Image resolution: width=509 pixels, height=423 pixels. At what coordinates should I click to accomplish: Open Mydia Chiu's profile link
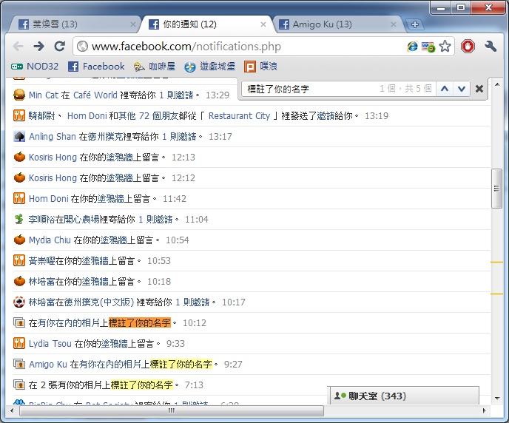click(50, 240)
